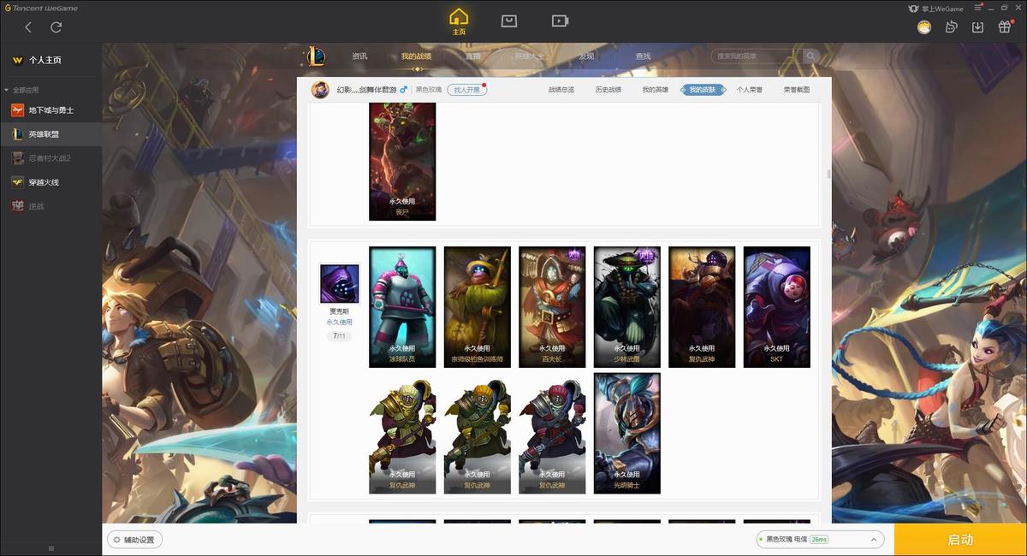The image size is (1027, 556).
Task: Click the League of Legends logo icon
Action: [316, 56]
